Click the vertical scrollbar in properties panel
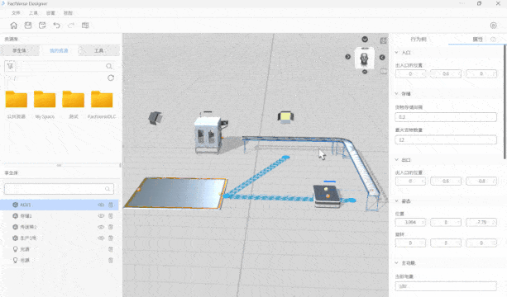Image resolution: width=507 pixels, height=297 pixels. coord(505,101)
